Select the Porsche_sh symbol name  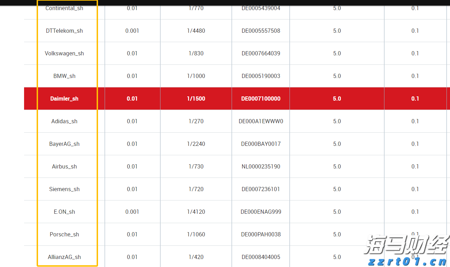pos(64,234)
